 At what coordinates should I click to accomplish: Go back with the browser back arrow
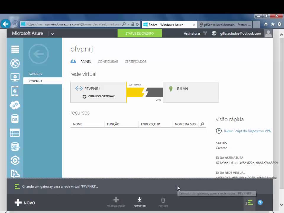pyautogui.click(x=5, y=24)
